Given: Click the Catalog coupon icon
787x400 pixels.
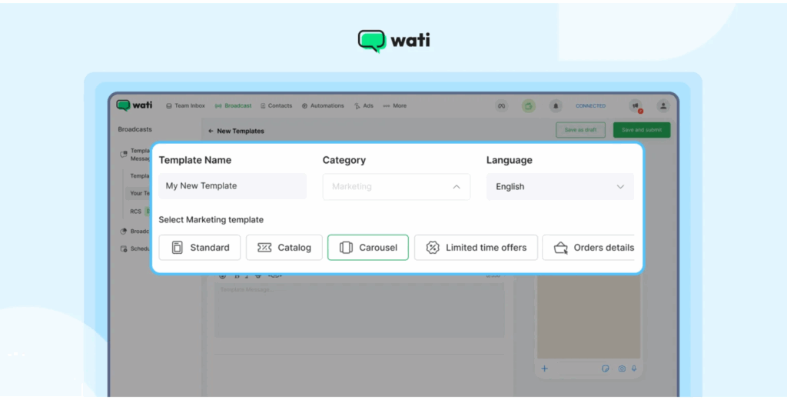Looking at the screenshot, I should [264, 247].
